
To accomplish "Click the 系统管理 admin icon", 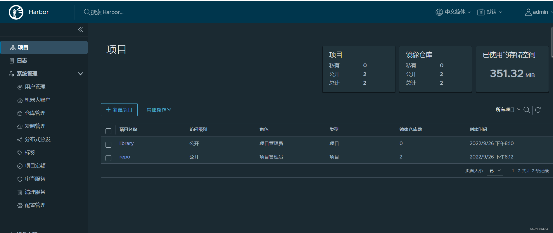I will pos(12,74).
